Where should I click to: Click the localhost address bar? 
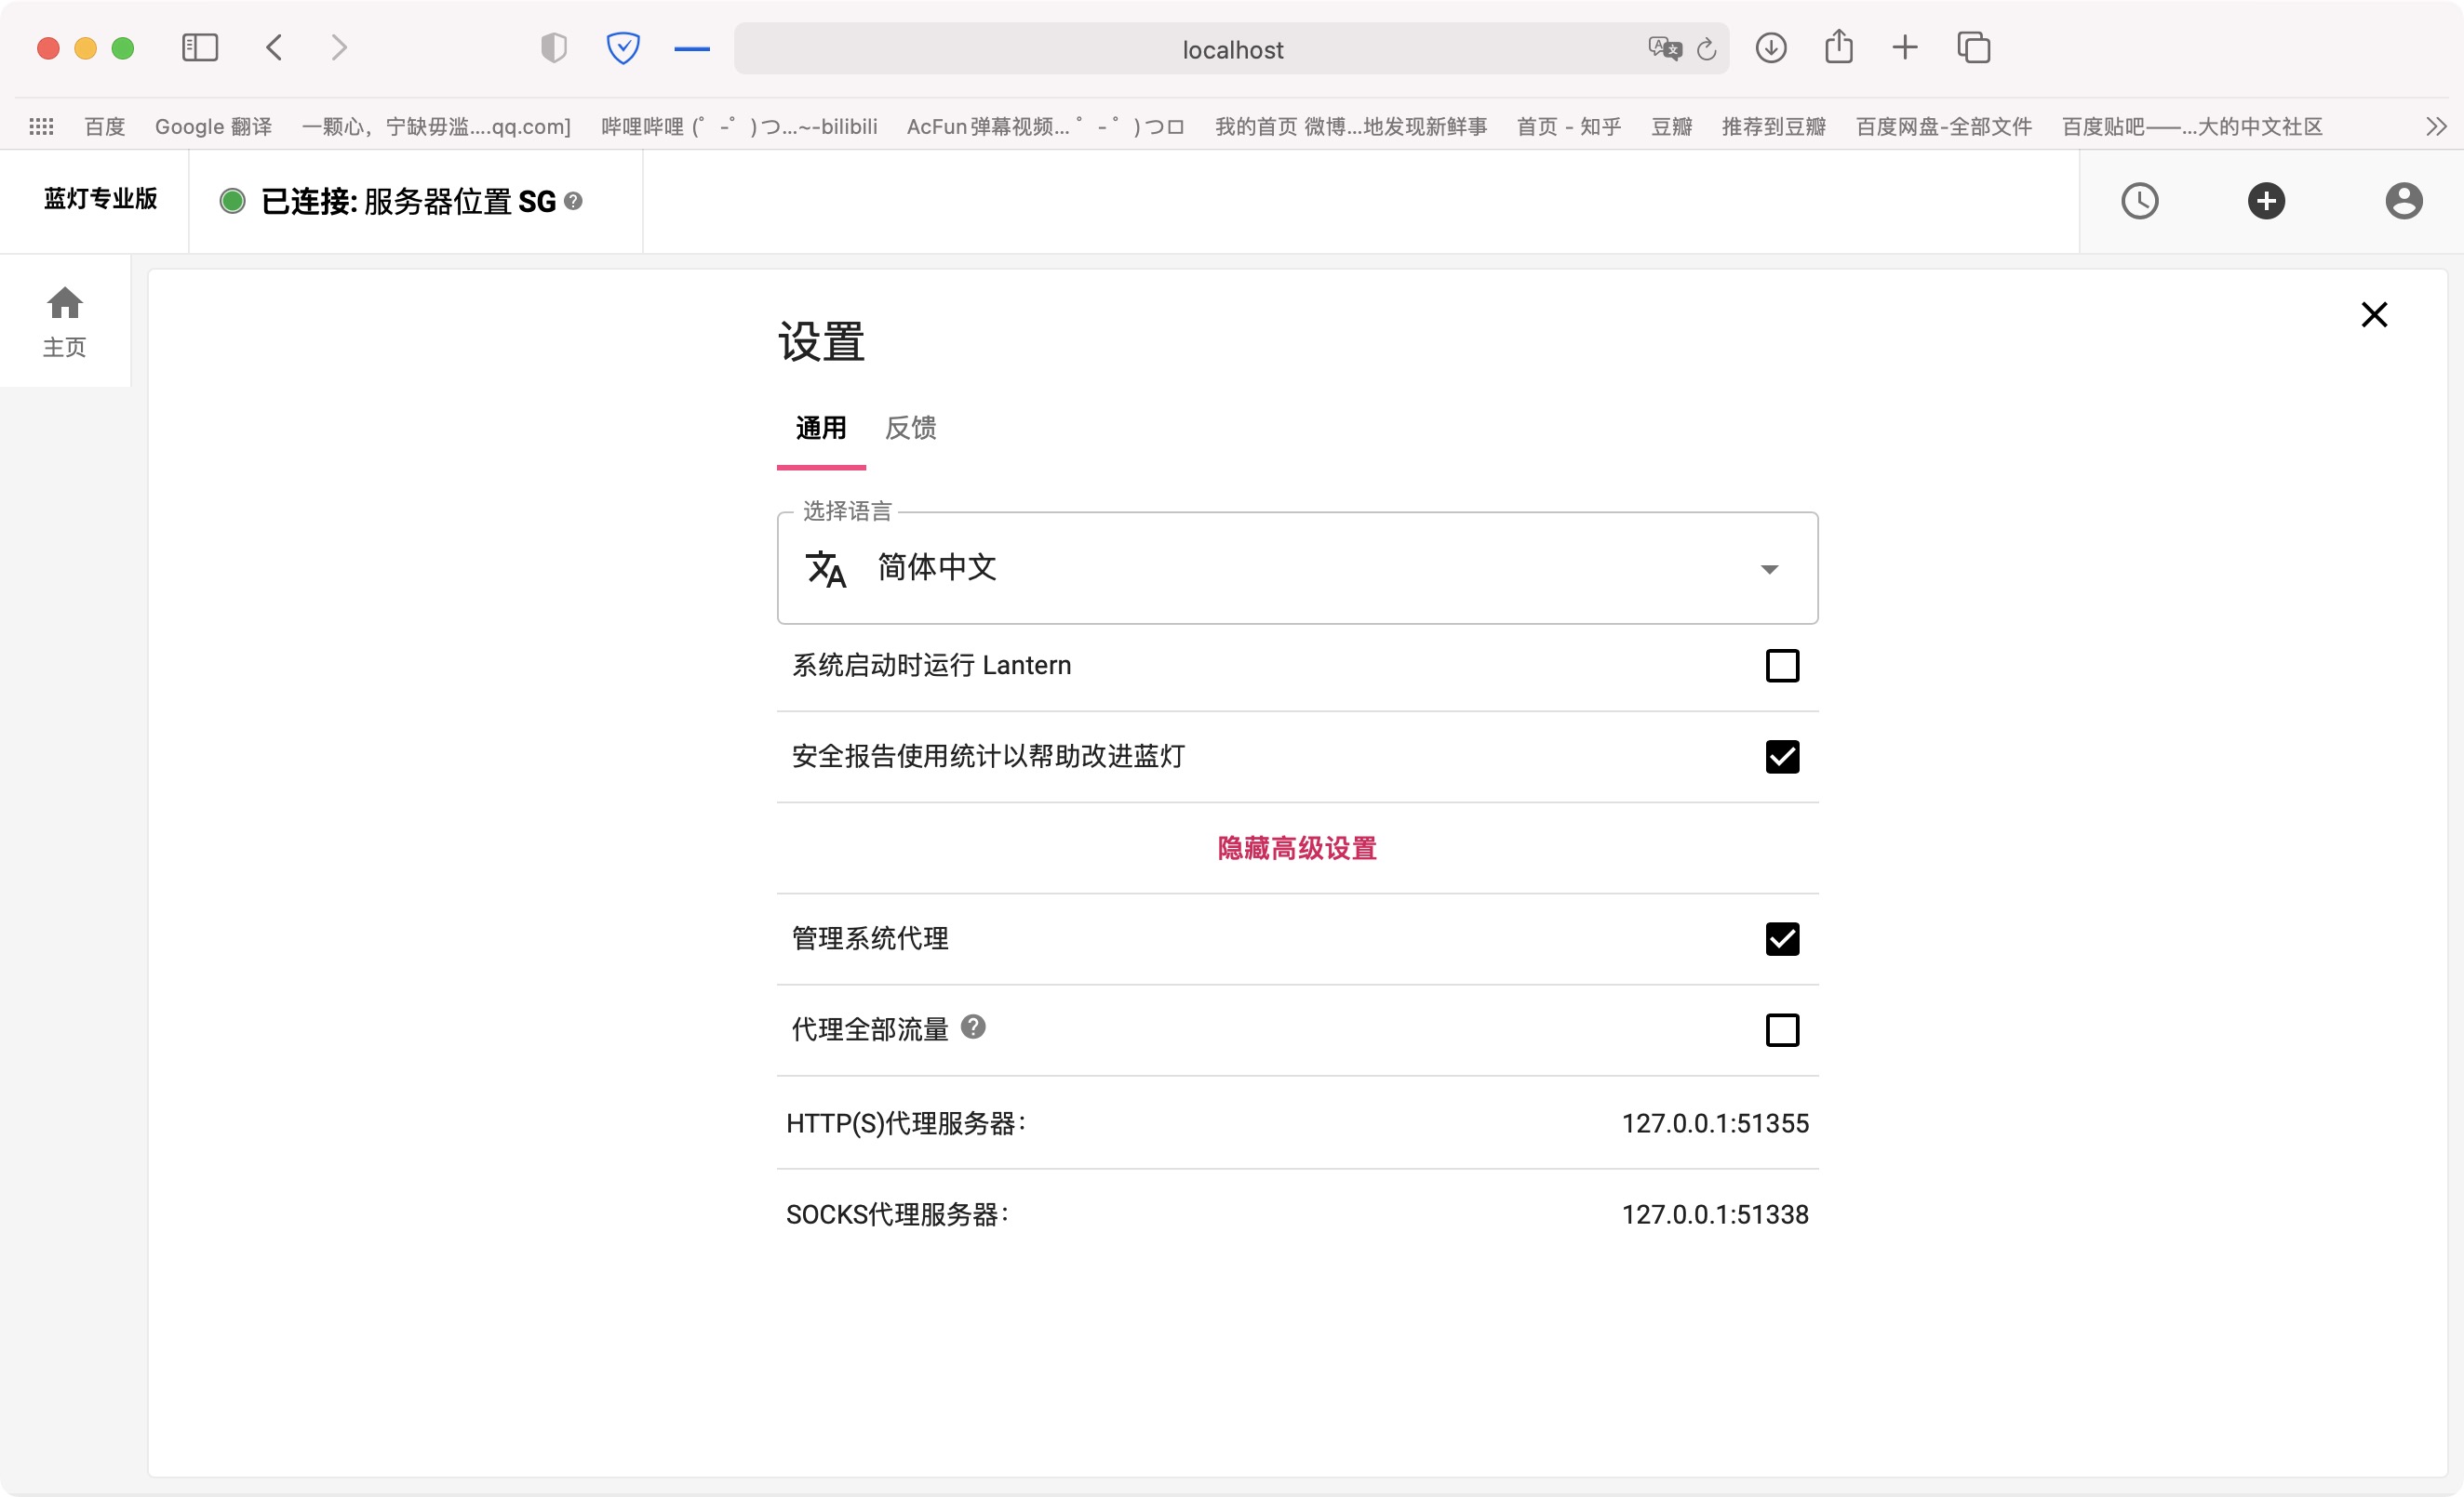coord(1232,49)
